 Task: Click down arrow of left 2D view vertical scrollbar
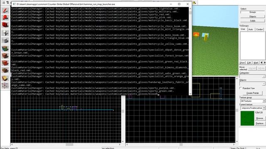coord(123,142)
